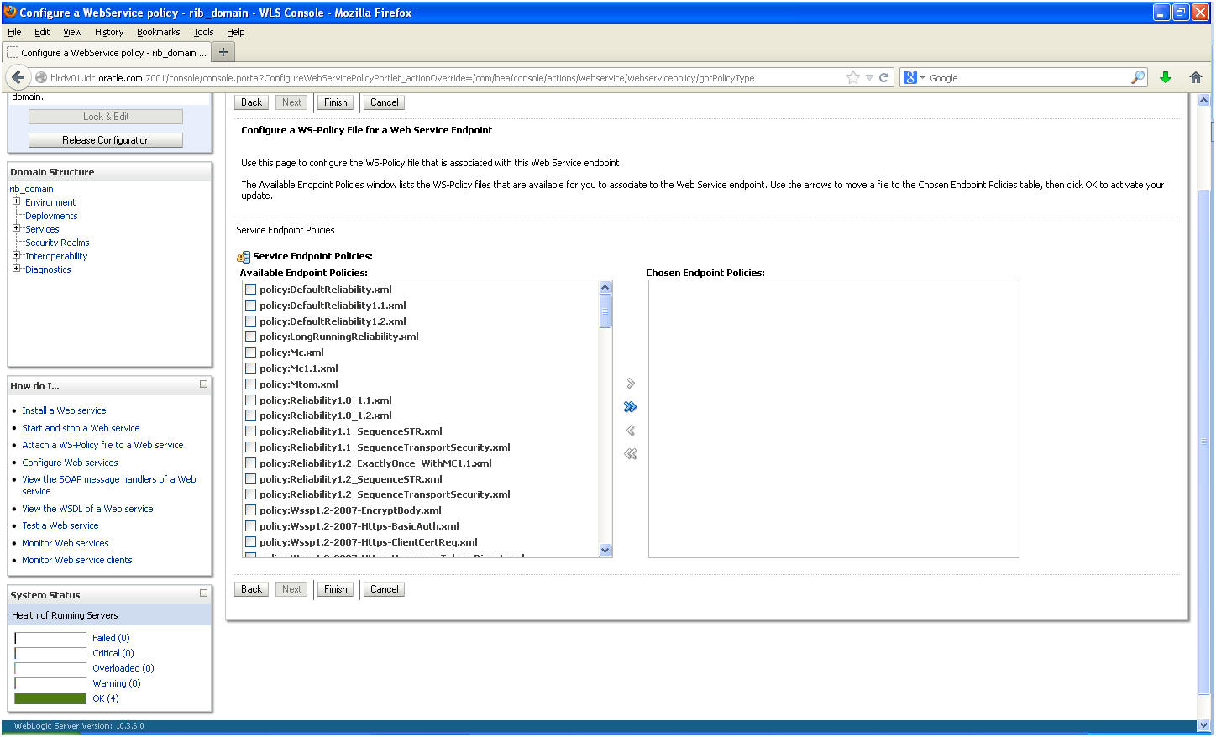Click the Google search input field
Screen dimensions: 1216x737
(x=1026, y=78)
